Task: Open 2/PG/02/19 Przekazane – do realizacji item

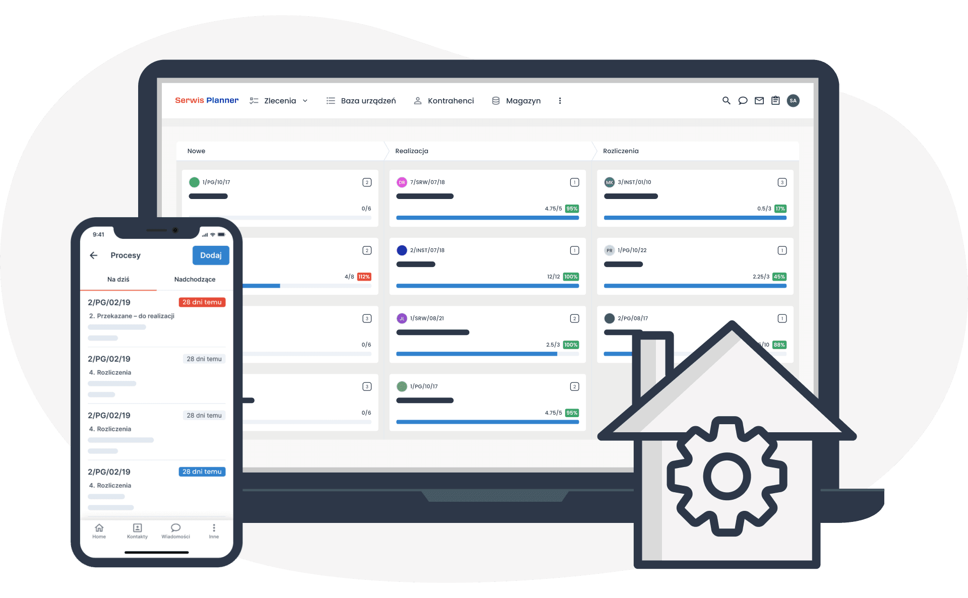Action: coord(156,319)
